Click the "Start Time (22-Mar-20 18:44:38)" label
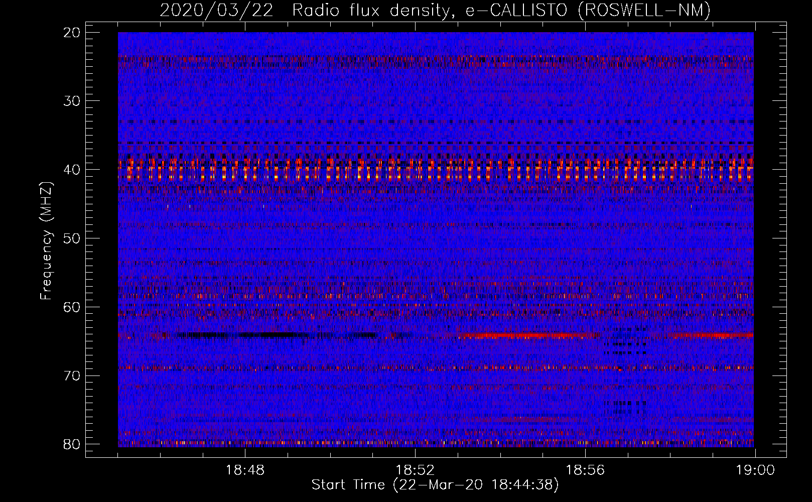Screen dimensions: 812x502 pos(435,485)
